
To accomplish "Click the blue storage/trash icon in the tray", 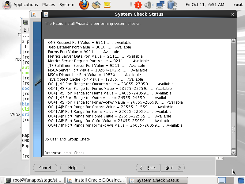I will coord(171,5).
